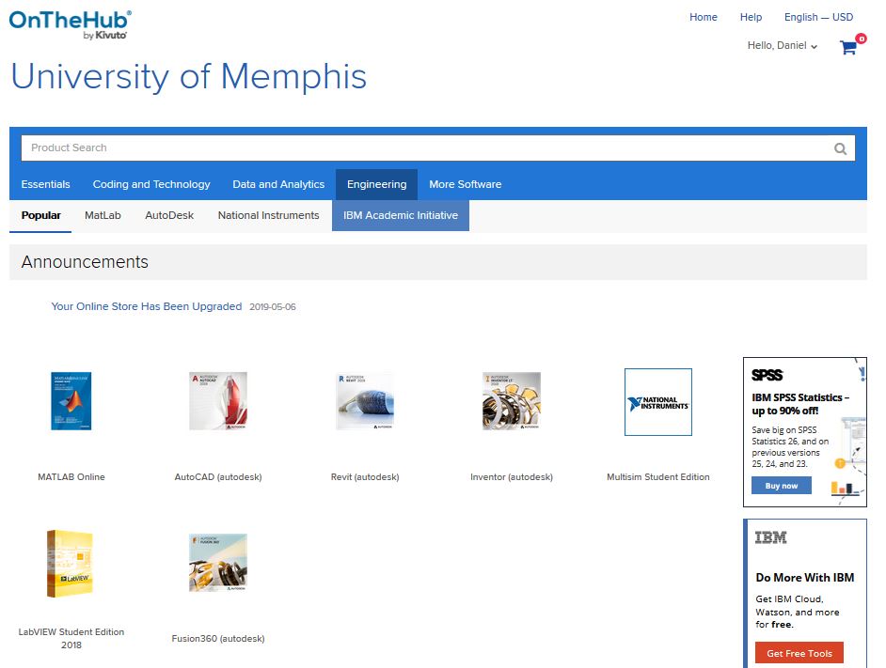The image size is (886, 668).
Task: Open the LabVIEW yellow box image
Action: point(70,564)
